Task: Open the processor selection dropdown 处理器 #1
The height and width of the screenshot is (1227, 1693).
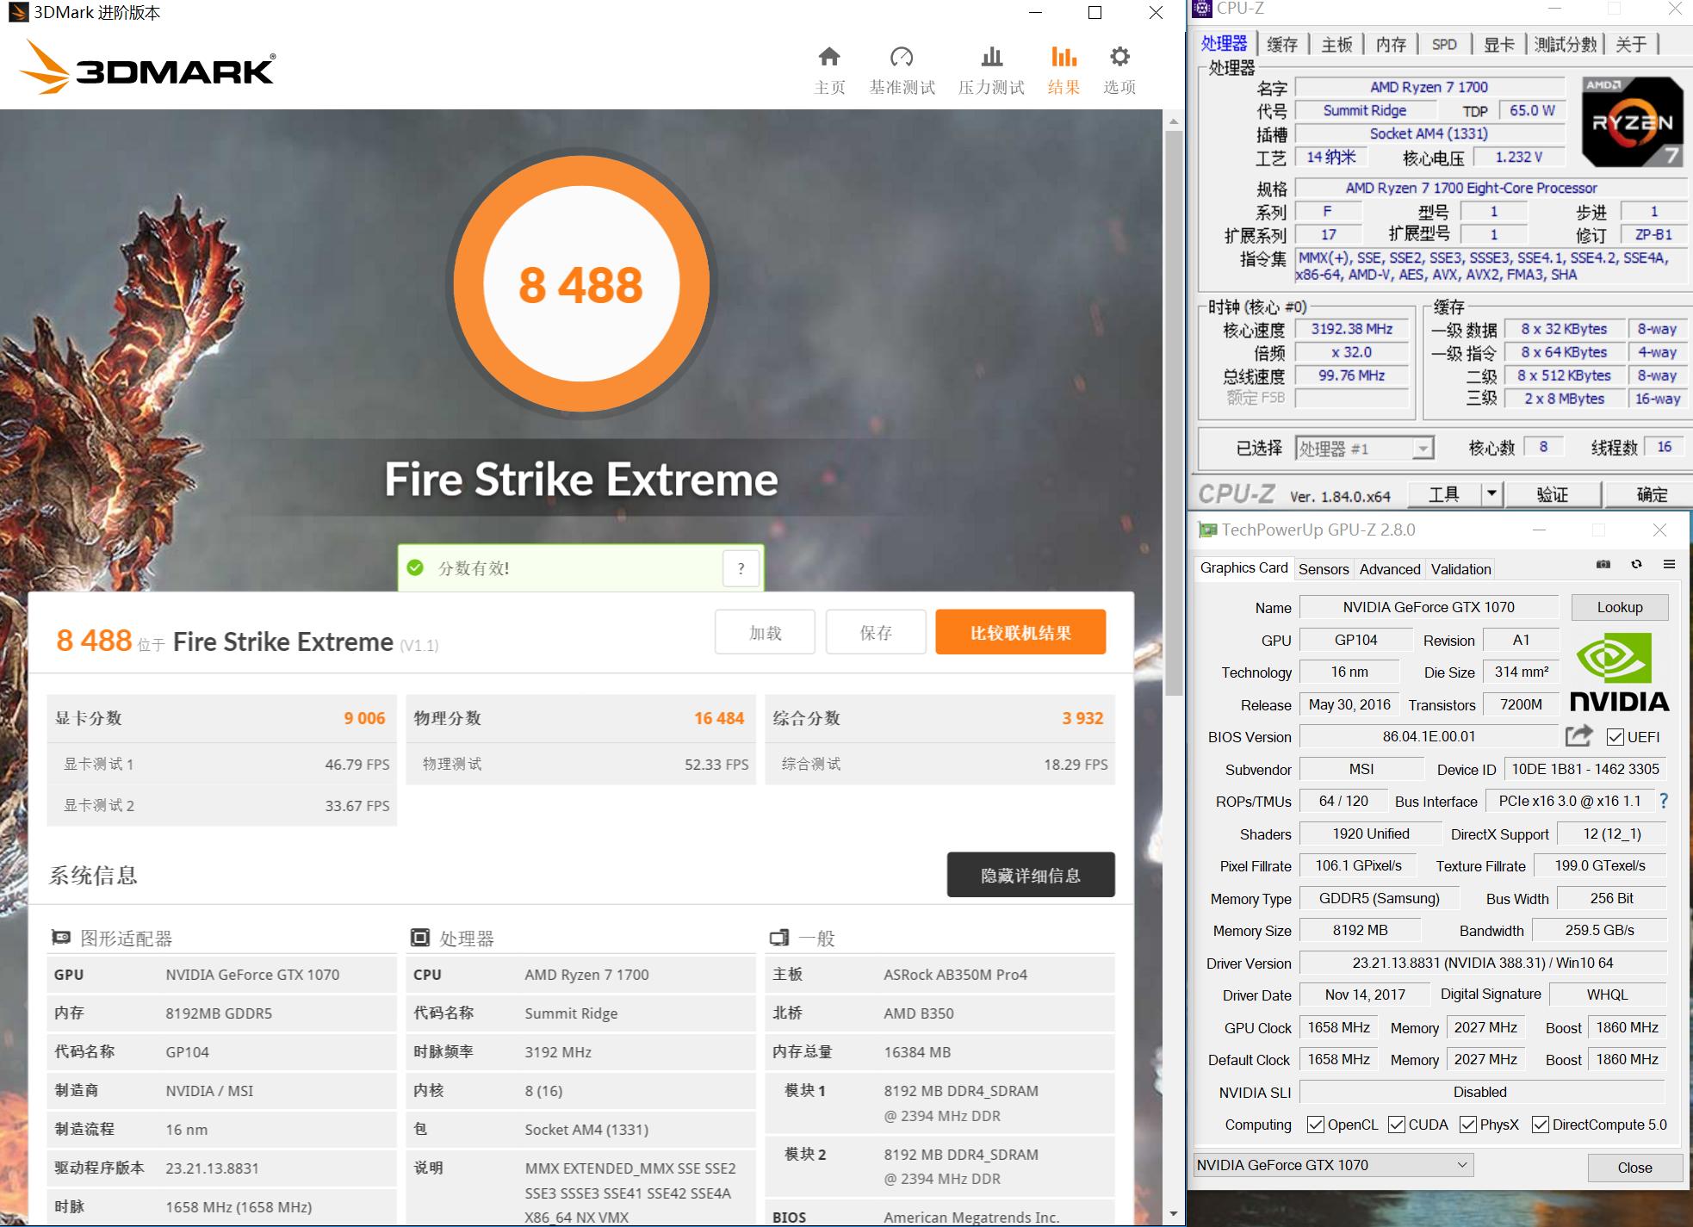Action: click(x=1364, y=449)
